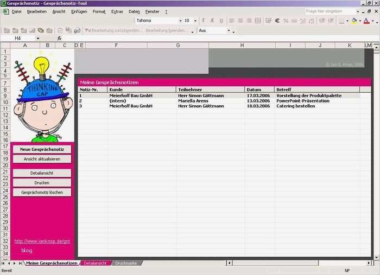Apply currency number format
380x275 pixels.
point(268,21)
